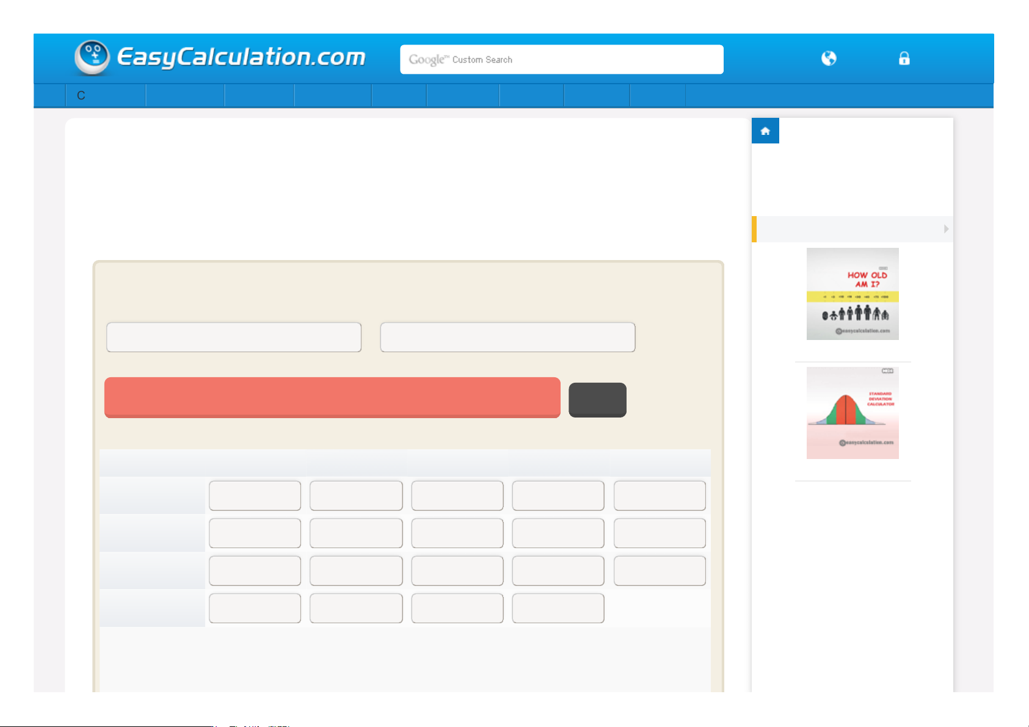Click first cell in table's bottom input row
Viewport: 1029px width, 727px height.
tap(255, 608)
